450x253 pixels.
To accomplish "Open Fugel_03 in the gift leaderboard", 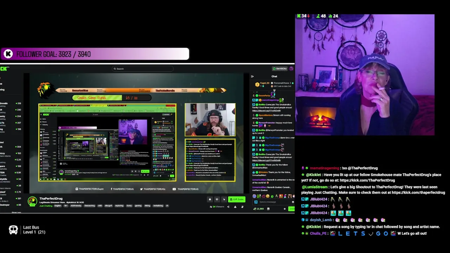I will click(x=265, y=83).
